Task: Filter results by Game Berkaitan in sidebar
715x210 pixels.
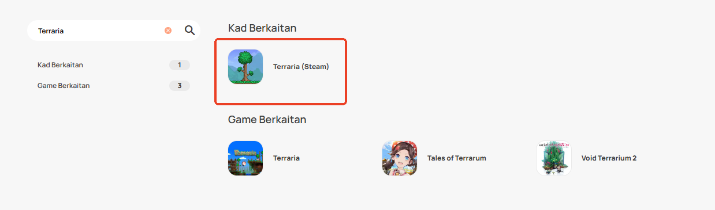Action: (113, 86)
